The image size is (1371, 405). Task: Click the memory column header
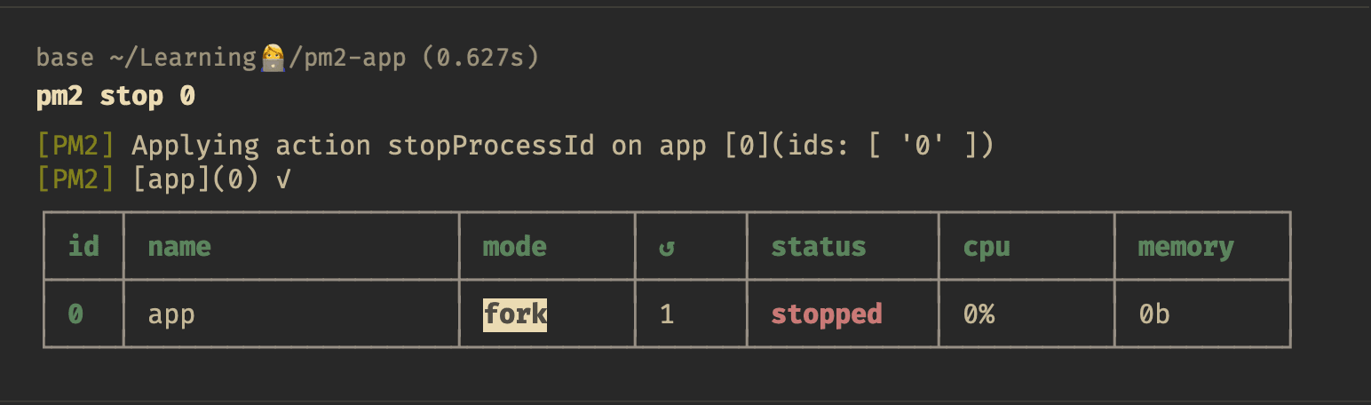coord(1185,247)
